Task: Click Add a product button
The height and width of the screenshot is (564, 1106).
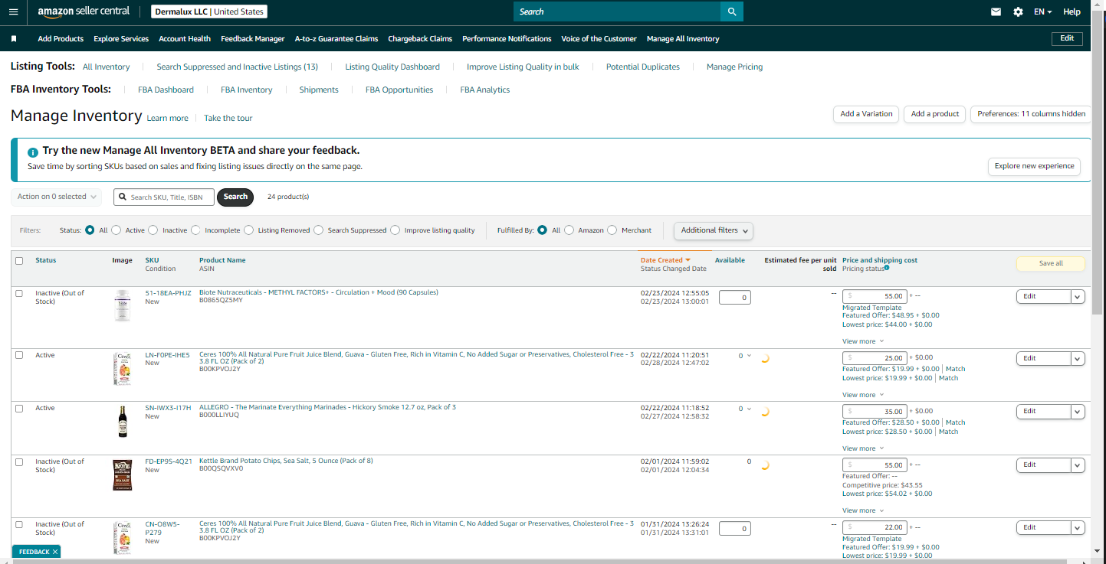Action: click(x=935, y=114)
